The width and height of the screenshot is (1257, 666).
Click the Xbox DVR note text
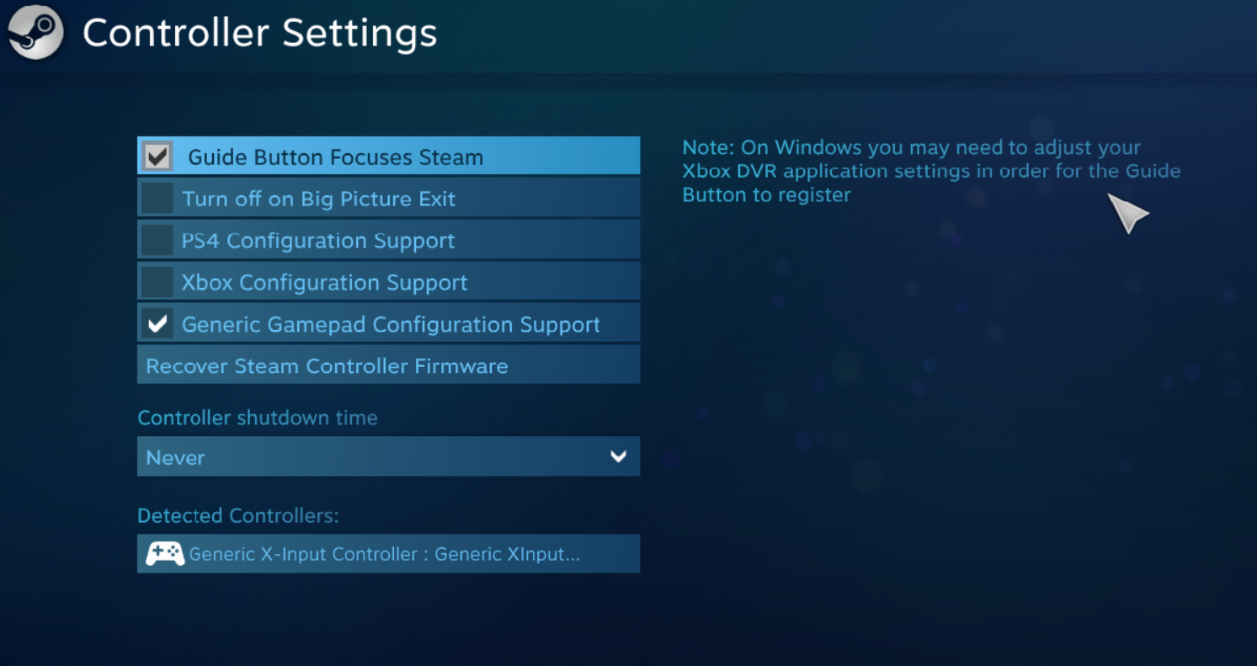pos(930,171)
